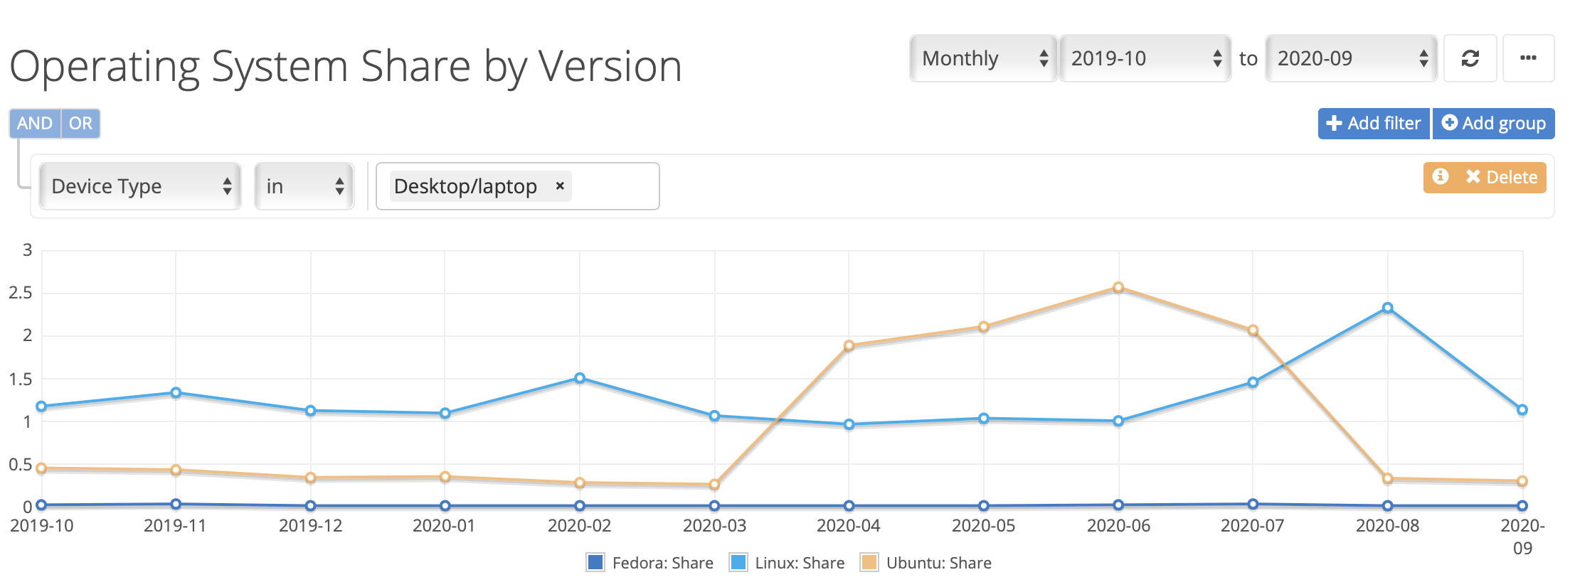Click the Add group button
This screenshot has width=1575, height=587.
[x=1494, y=124]
